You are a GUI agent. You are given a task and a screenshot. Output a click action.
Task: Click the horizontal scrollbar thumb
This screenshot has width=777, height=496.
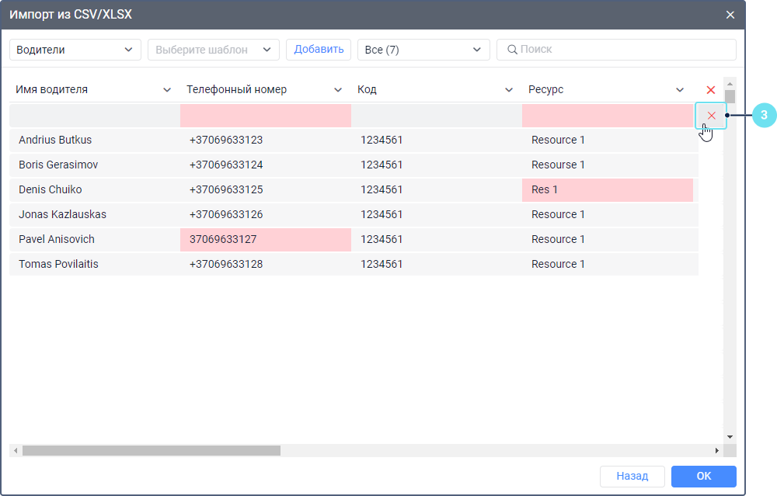[152, 450]
